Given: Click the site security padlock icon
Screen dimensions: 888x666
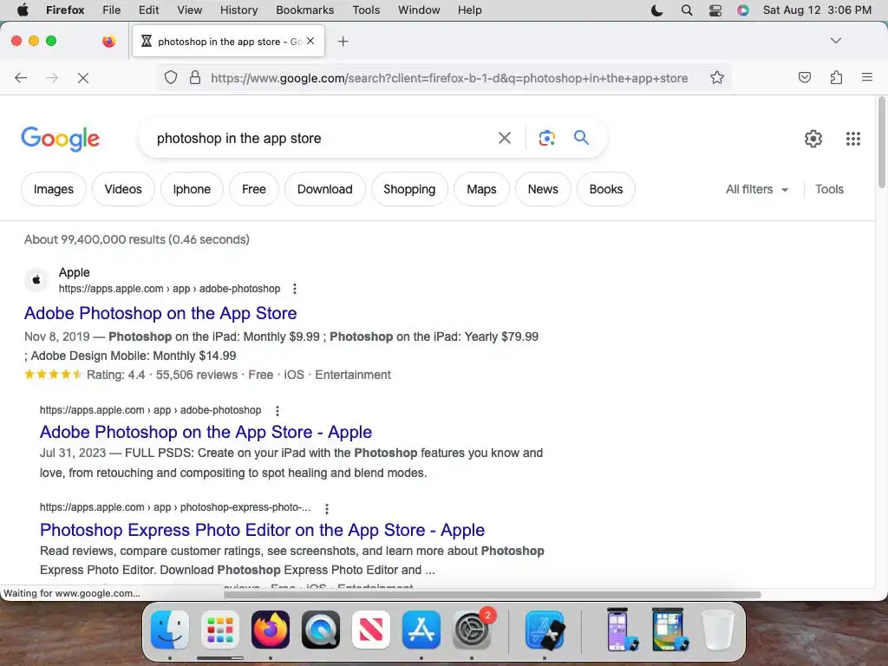Looking at the screenshot, I should pyautogui.click(x=195, y=77).
